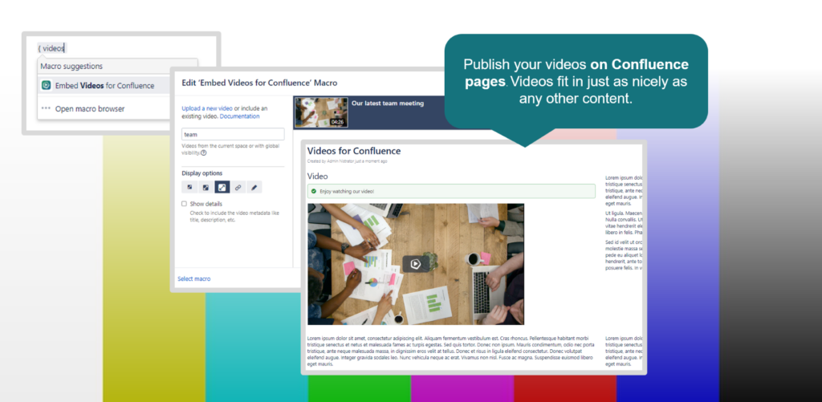
Task: Select the 'Our latest team meeting' video thumbnail
Action: click(321, 112)
